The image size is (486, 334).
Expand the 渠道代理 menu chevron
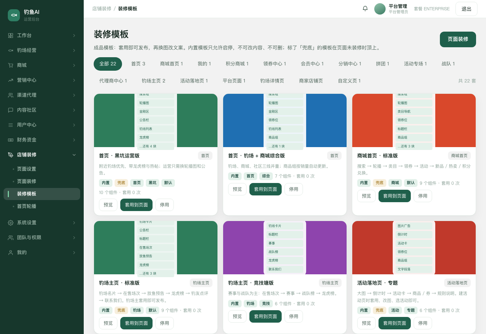[74, 95]
